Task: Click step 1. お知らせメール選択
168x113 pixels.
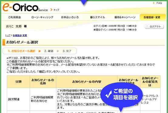Action: tap(22, 51)
